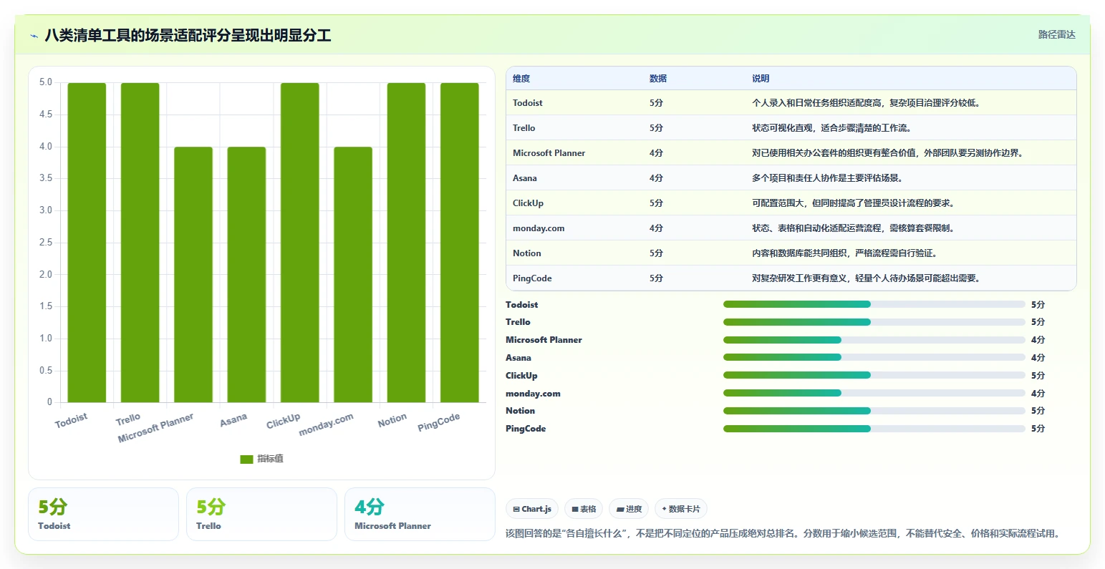
Task: Click the 2.5 y-axis tick label
Action: pos(46,243)
